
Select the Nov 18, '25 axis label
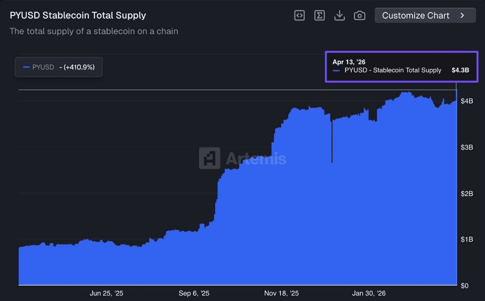click(x=282, y=293)
